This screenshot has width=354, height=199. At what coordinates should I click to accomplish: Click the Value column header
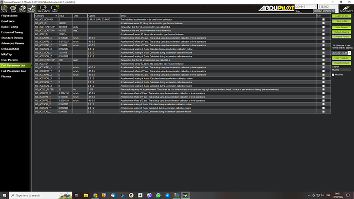[65, 16]
